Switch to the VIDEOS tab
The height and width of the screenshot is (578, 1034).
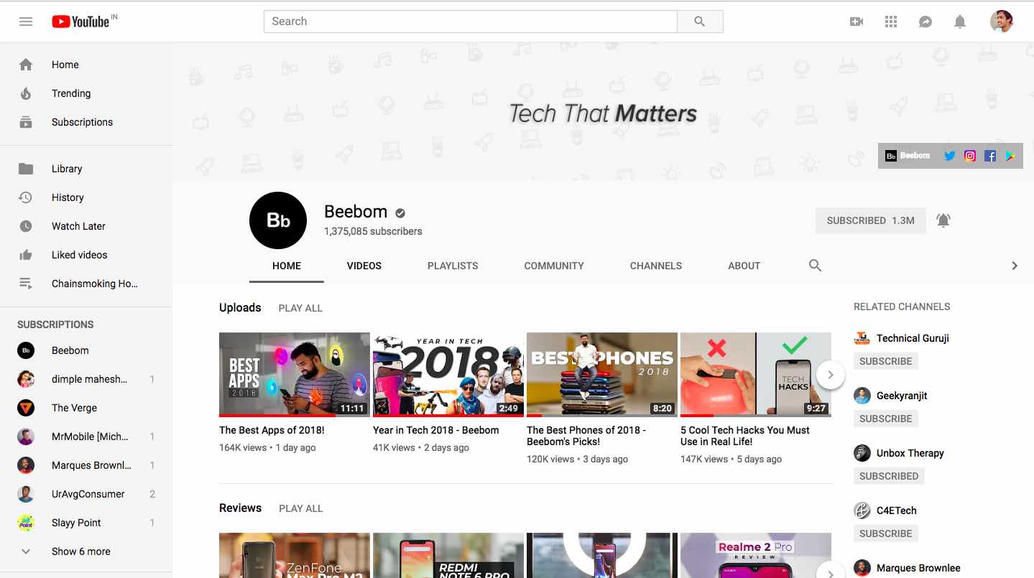coord(364,266)
